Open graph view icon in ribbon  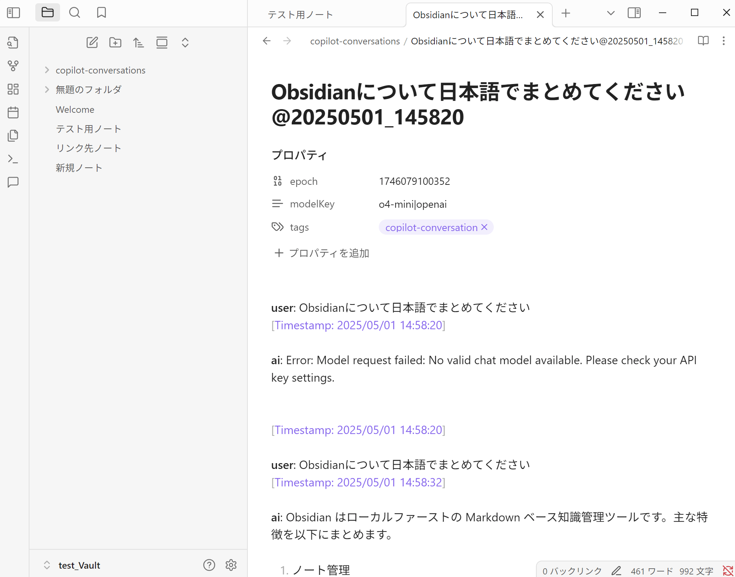[13, 66]
